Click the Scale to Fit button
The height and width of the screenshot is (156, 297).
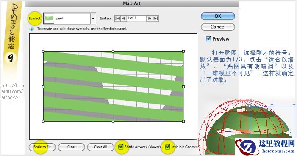click(42, 147)
